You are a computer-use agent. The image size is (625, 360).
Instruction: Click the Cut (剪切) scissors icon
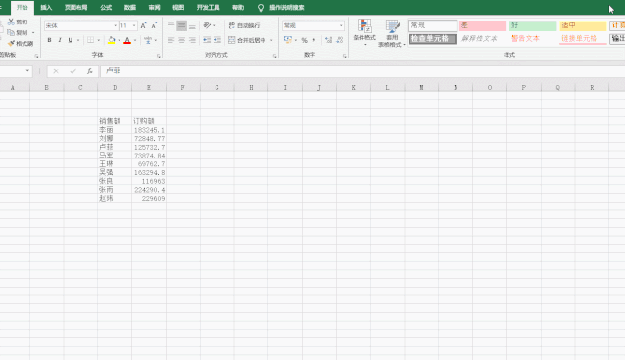pos(11,22)
